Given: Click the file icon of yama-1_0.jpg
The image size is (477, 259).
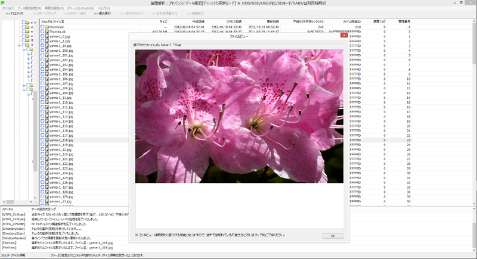Looking at the screenshot, I should coord(47,36).
